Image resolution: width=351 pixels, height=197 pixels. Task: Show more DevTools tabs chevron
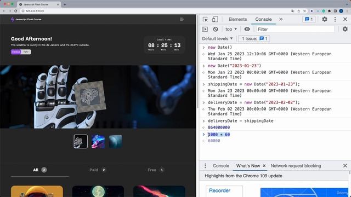(281, 20)
